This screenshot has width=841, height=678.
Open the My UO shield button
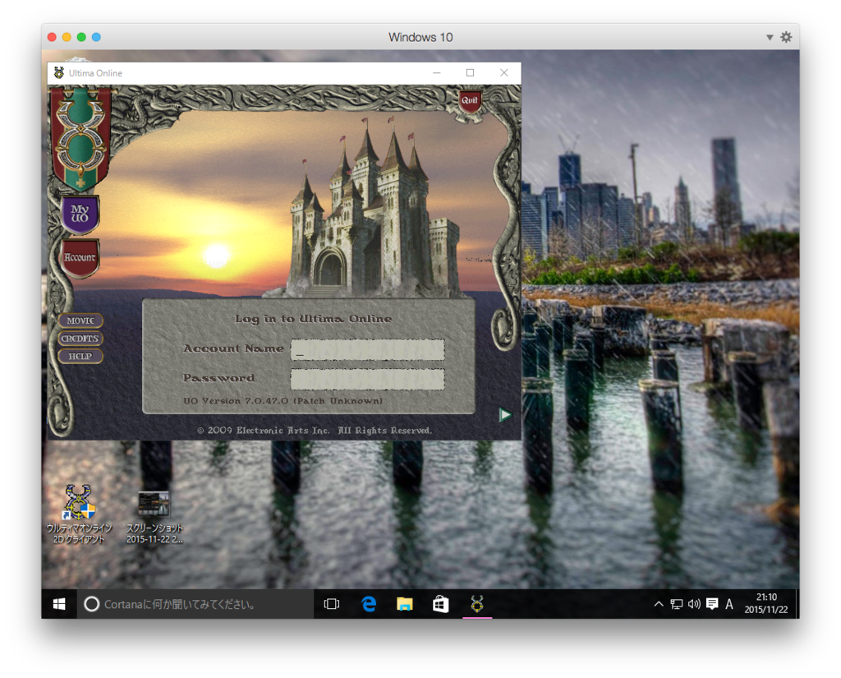point(80,214)
